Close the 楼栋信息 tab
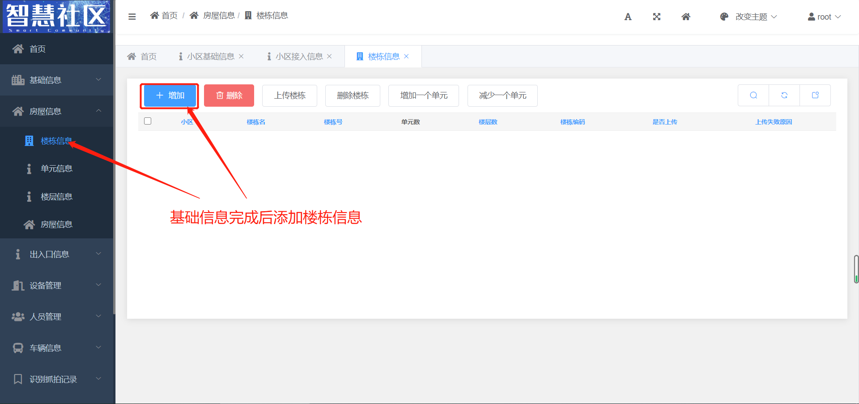The height and width of the screenshot is (404, 859). pos(406,57)
